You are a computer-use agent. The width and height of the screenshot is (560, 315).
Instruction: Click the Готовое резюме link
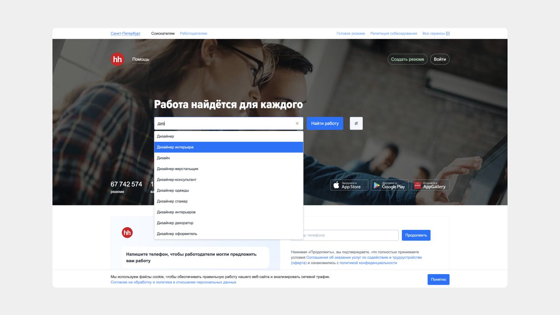pyautogui.click(x=351, y=33)
